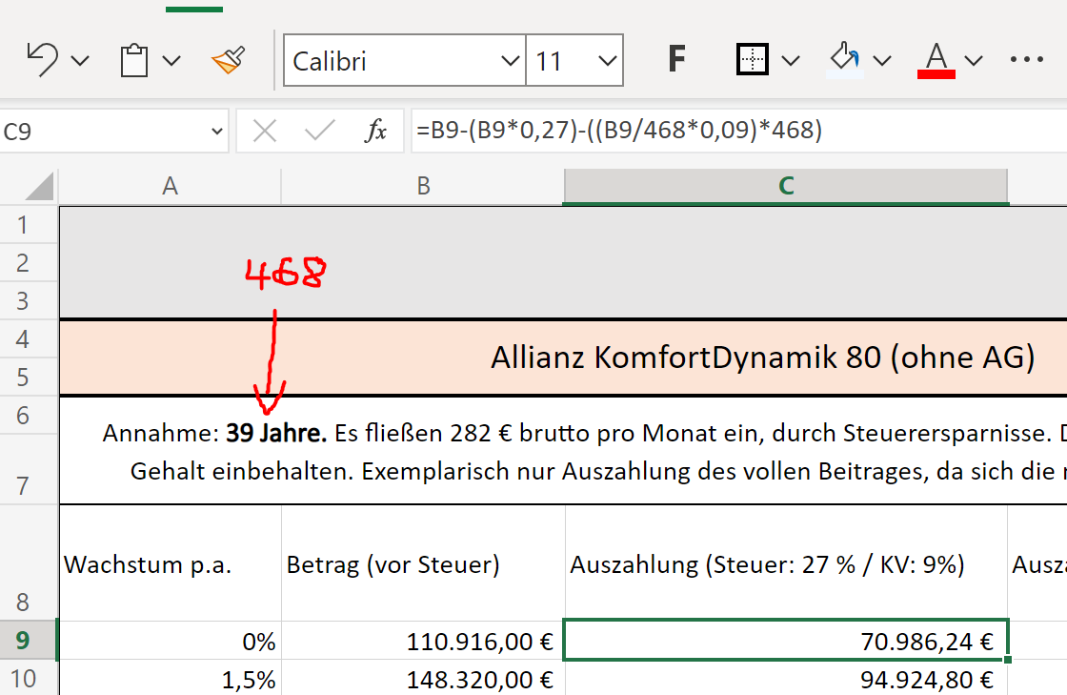This screenshot has width=1067, height=695.
Task: Click the Paste clipboard icon
Action: tap(134, 61)
